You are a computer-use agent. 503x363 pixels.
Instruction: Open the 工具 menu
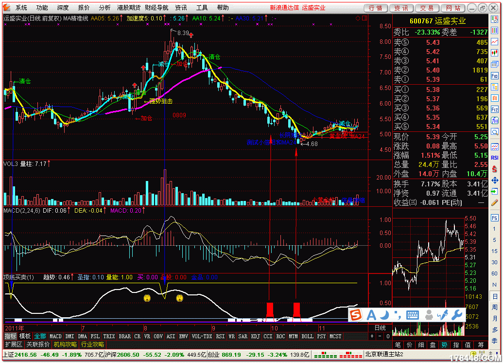(202, 7)
